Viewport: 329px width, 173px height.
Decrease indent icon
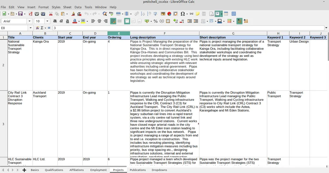coord(196,21)
